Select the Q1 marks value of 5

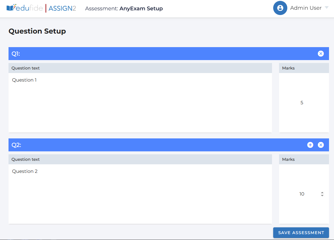coord(302,102)
